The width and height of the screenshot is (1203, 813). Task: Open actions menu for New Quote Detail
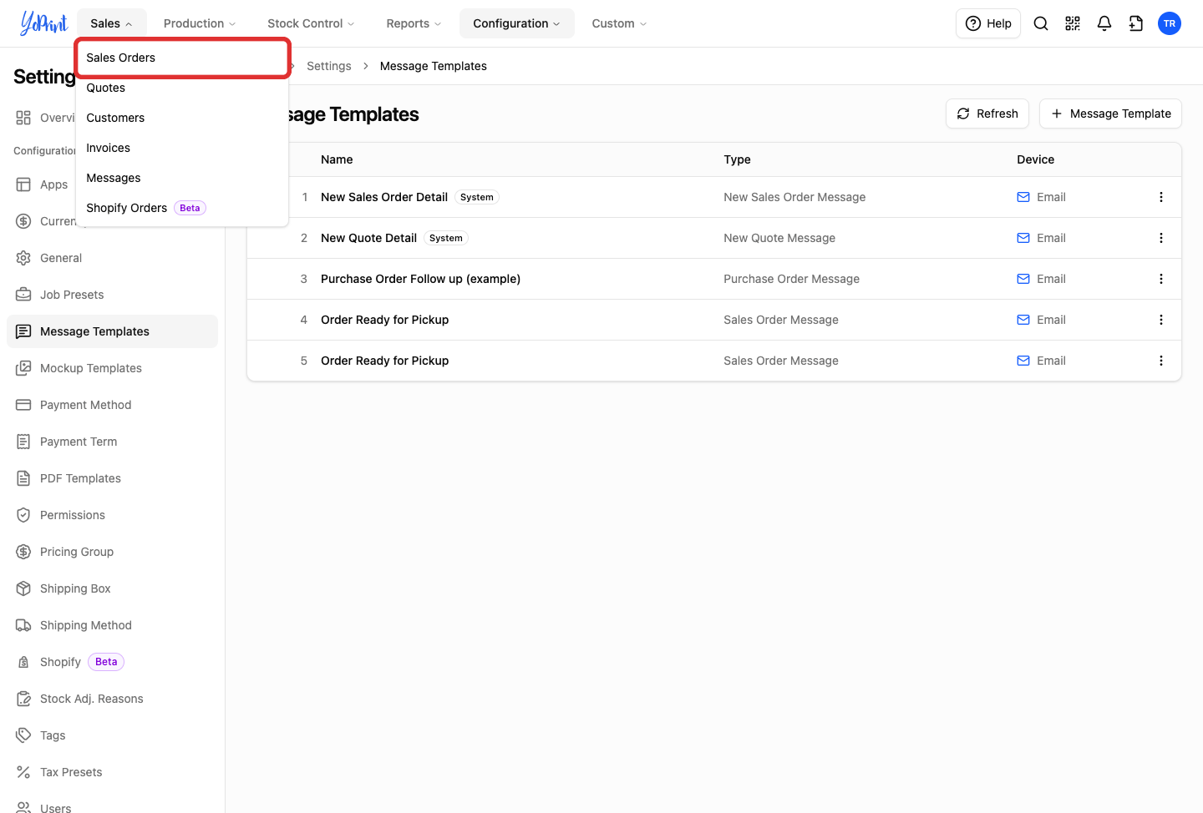(x=1161, y=238)
